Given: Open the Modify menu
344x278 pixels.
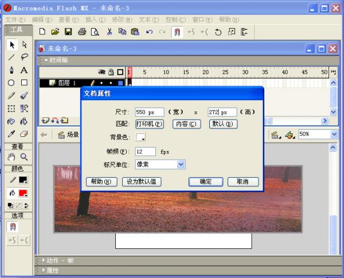Looking at the screenshot, I should pyautogui.click(x=122, y=19).
